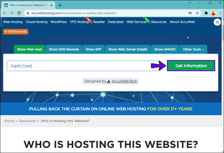Switch to Show SPF tab
The image size is (224, 153).
[x=94, y=49]
